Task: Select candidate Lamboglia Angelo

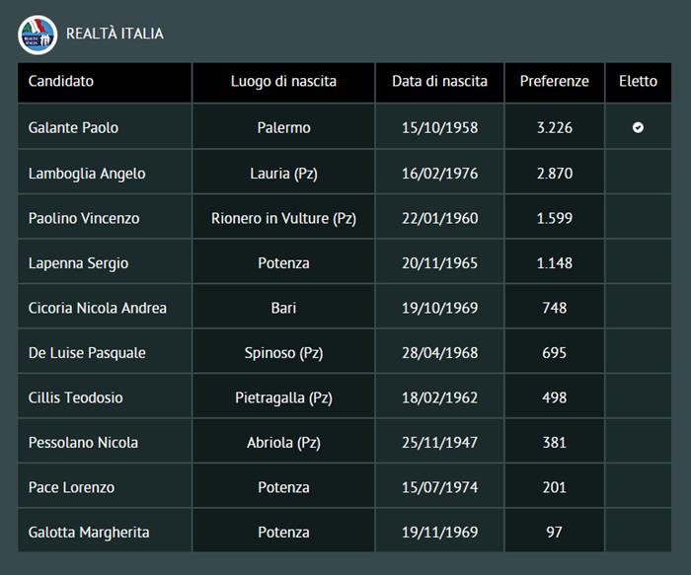Action: click(x=87, y=174)
